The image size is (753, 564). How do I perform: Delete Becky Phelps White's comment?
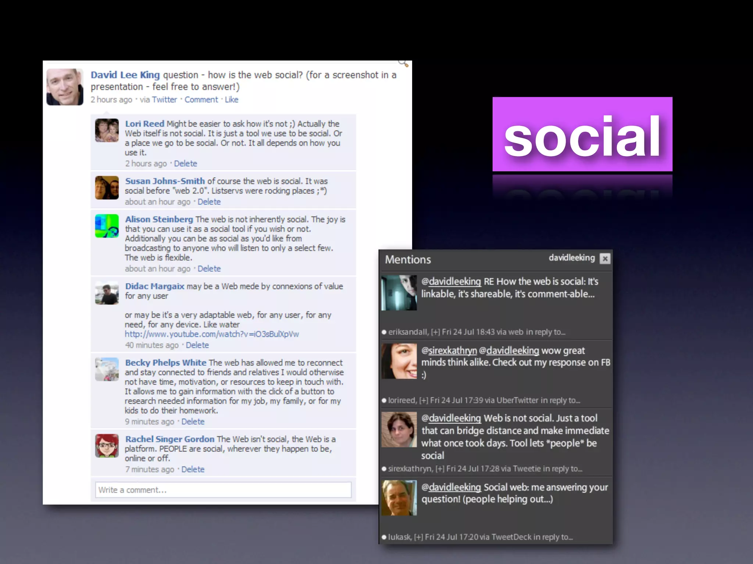(193, 422)
